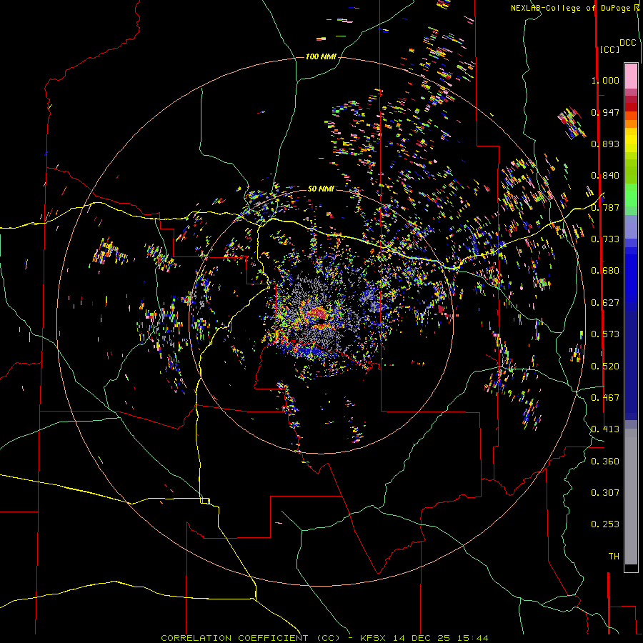This screenshot has width=643, height=643.
Task: Click the 0.253 color scale label
Action: pos(605,524)
